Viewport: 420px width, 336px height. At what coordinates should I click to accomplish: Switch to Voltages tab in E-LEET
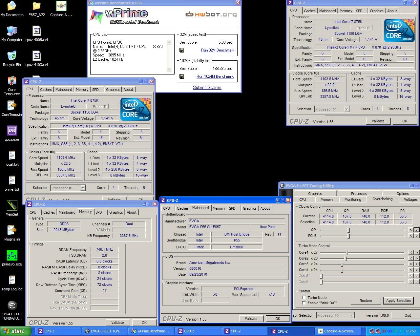(x=410, y=199)
